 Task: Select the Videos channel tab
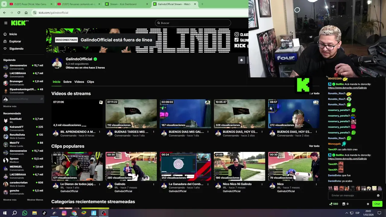(x=79, y=82)
